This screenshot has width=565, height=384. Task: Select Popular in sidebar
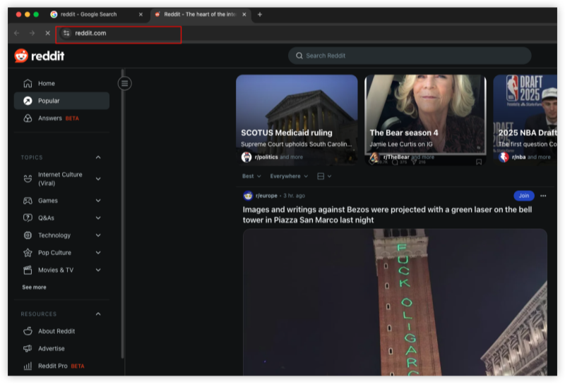pos(61,101)
